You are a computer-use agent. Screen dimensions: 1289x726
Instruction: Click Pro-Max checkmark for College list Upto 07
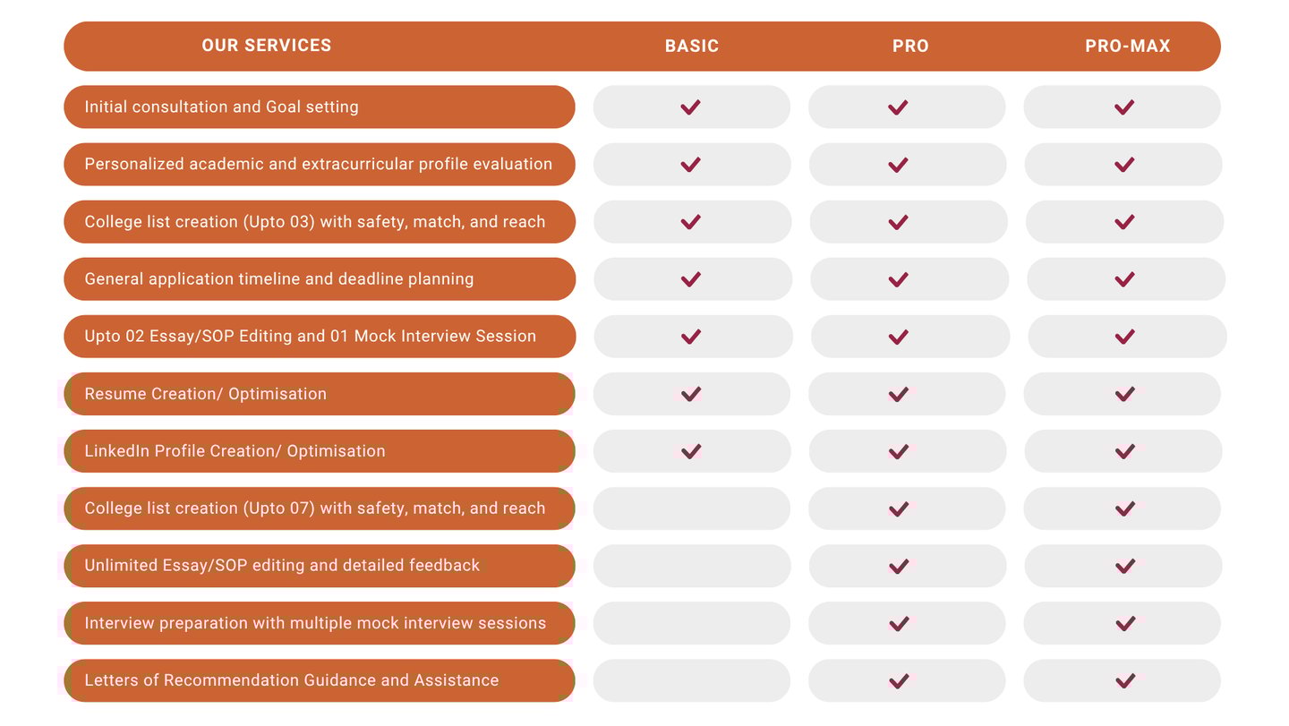1124,508
